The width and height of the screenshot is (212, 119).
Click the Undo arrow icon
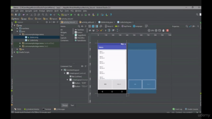pyautogui.click(x=24, y=15)
